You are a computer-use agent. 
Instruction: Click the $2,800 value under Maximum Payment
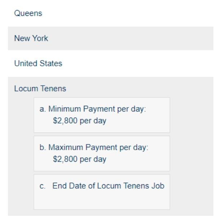tap(79, 159)
